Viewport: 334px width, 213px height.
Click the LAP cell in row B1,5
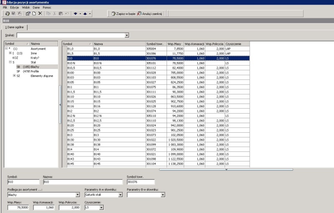(237, 54)
